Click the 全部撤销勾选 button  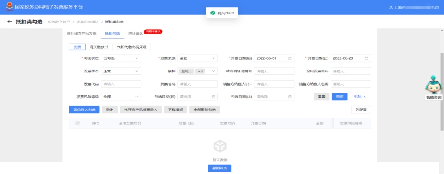[x=204, y=110]
